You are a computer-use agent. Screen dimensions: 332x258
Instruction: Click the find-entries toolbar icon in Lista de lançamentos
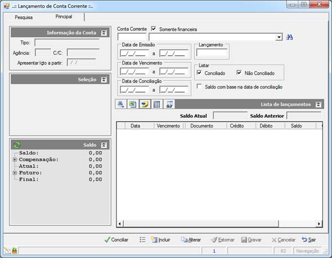pos(120,104)
